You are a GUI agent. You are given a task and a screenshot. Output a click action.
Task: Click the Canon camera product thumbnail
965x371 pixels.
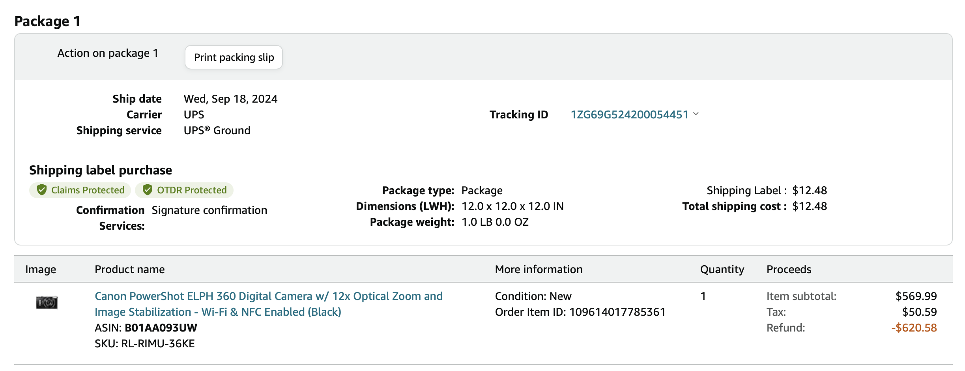pyautogui.click(x=47, y=302)
